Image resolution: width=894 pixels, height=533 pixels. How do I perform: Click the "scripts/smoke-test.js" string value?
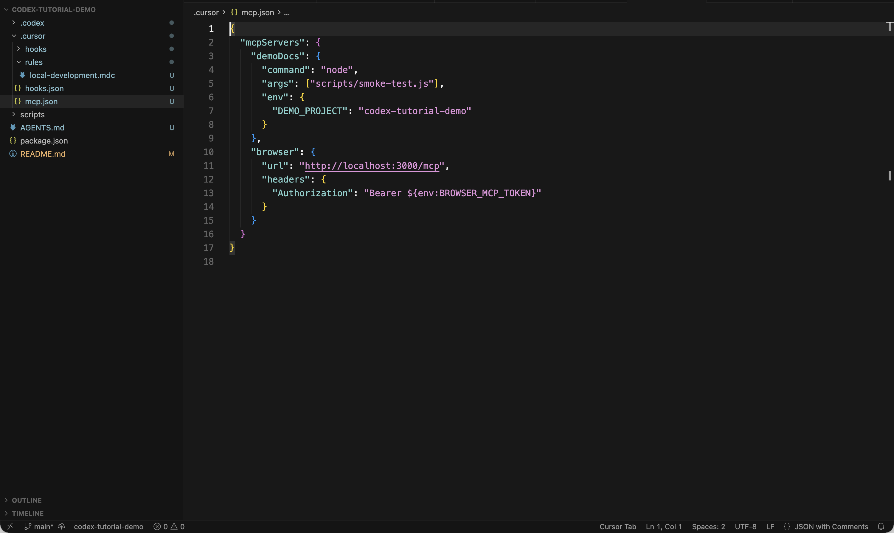click(372, 83)
